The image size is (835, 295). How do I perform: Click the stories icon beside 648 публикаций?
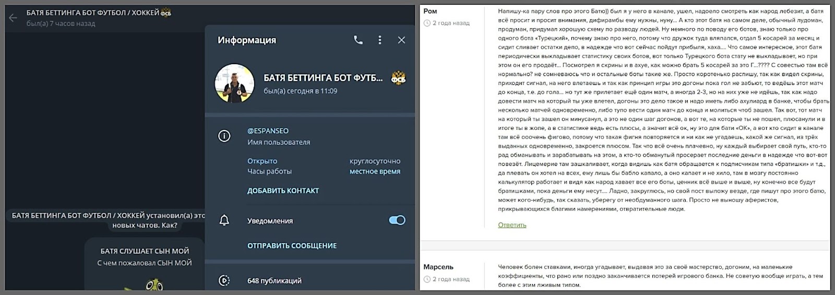click(224, 280)
